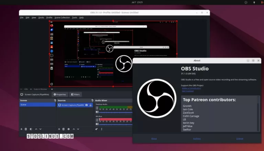Click the Top Patreon contributors heading
Screen dimensions: 264x151
pos(209,100)
